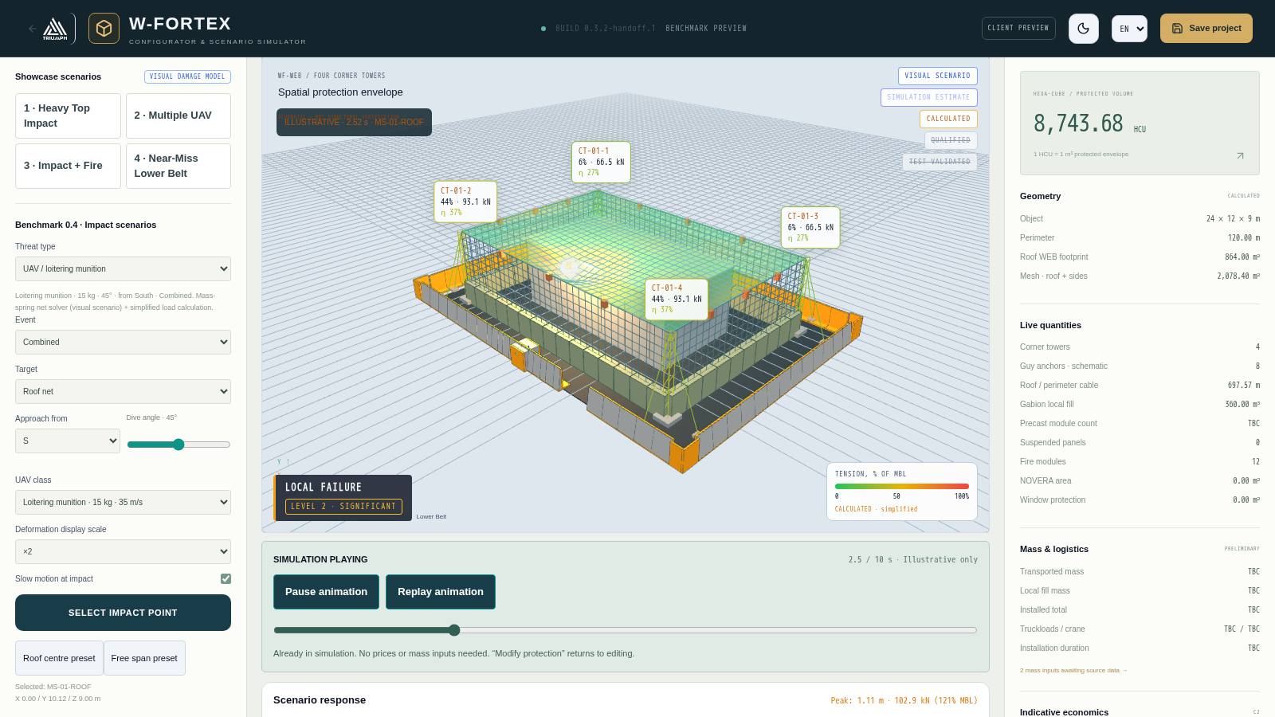Screen dimensions: 1275x717
Task: Click the Triumph logo in the header
Action: pos(55,29)
